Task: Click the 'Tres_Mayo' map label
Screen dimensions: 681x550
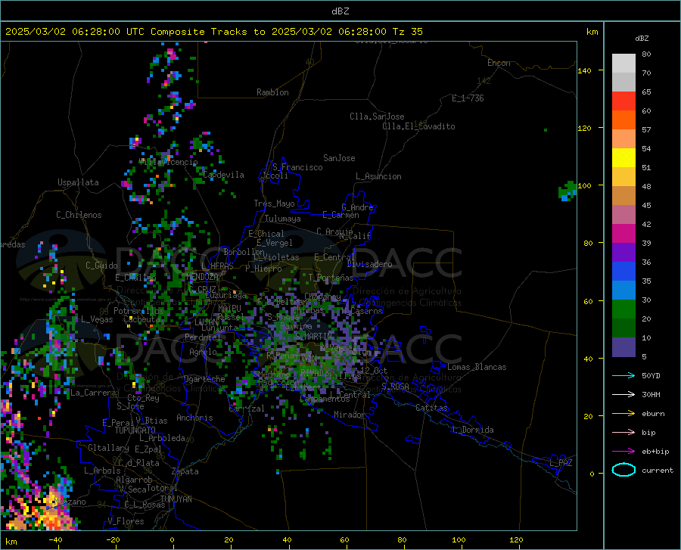Action: 274,204
